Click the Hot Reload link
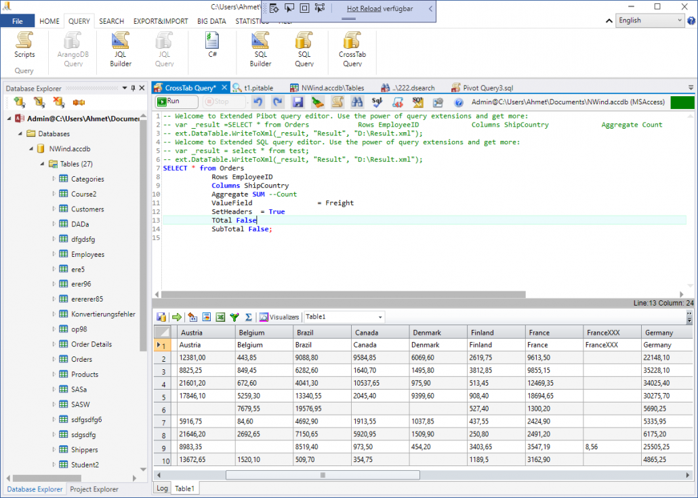Image resolution: width=698 pixels, height=498 pixels. point(364,8)
